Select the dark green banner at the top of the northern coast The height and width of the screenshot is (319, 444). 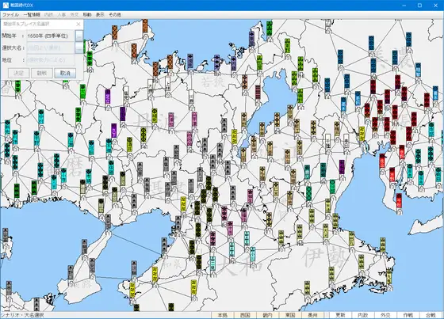[269, 28]
